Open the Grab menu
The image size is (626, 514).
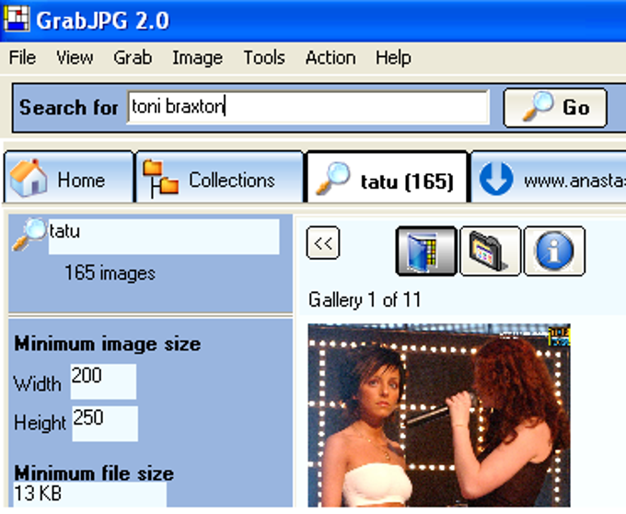[133, 57]
